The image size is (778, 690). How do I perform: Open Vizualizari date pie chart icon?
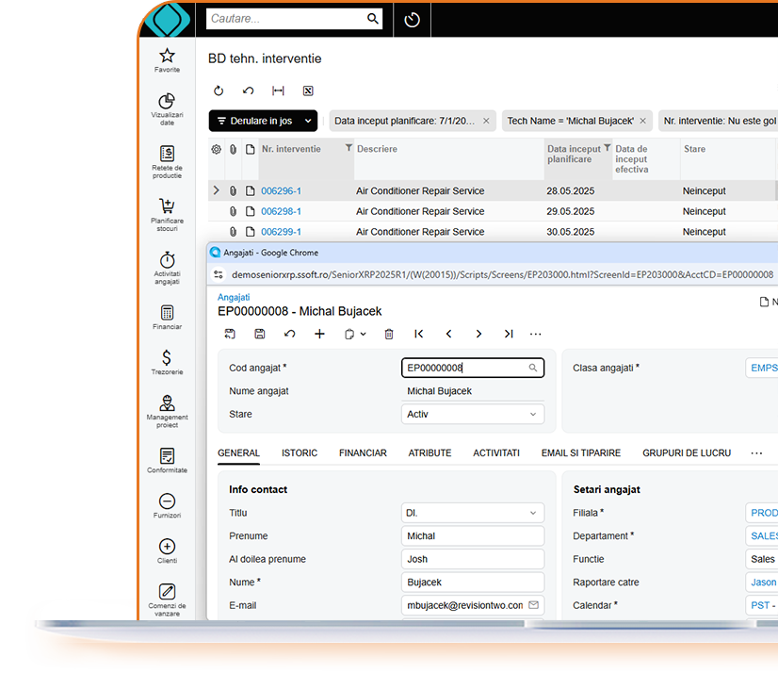pos(167,102)
